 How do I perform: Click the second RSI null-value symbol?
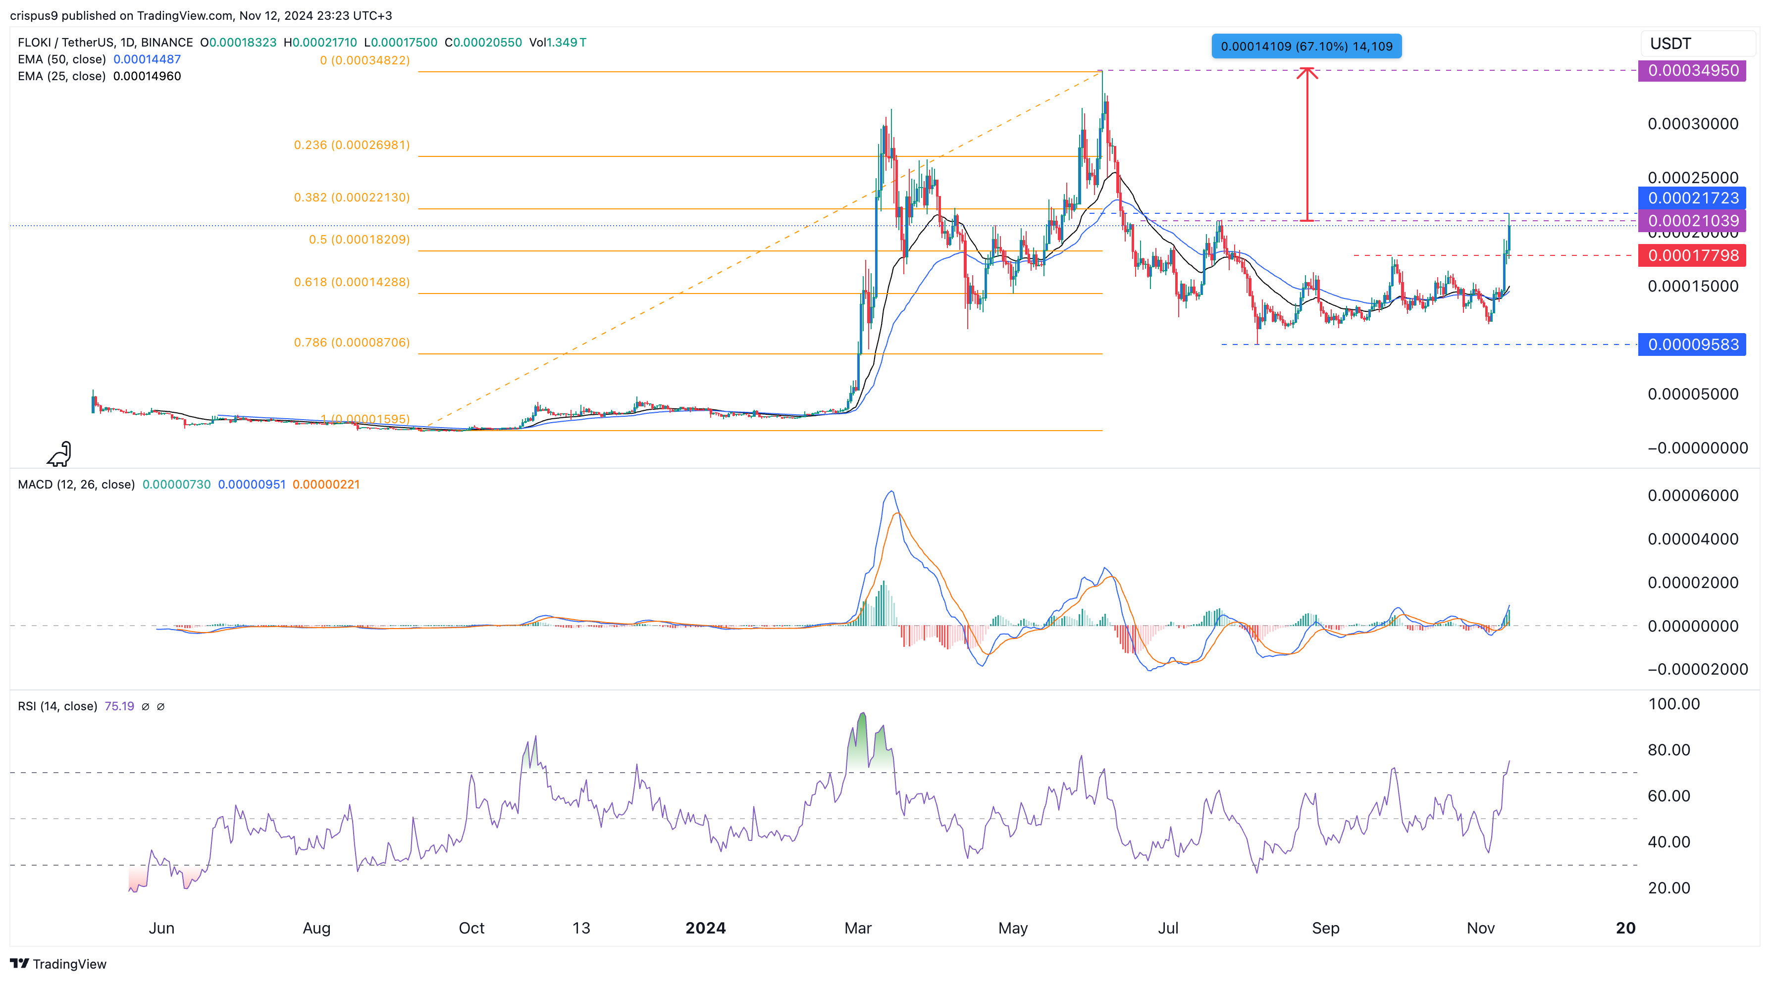pos(161,706)
